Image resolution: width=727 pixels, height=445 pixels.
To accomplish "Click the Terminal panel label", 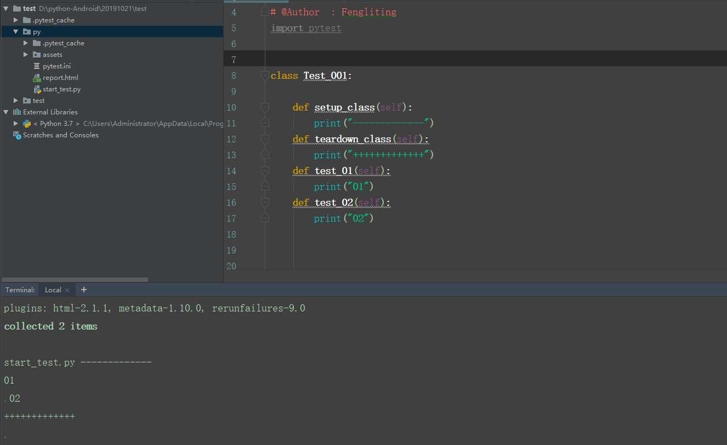I will click(20, 290).
